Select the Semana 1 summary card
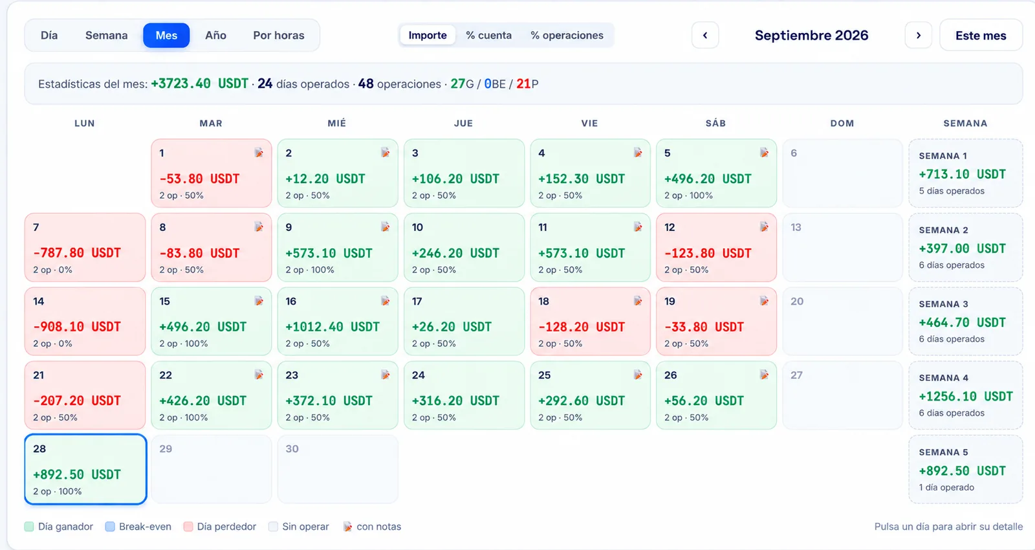 point(966,173)
